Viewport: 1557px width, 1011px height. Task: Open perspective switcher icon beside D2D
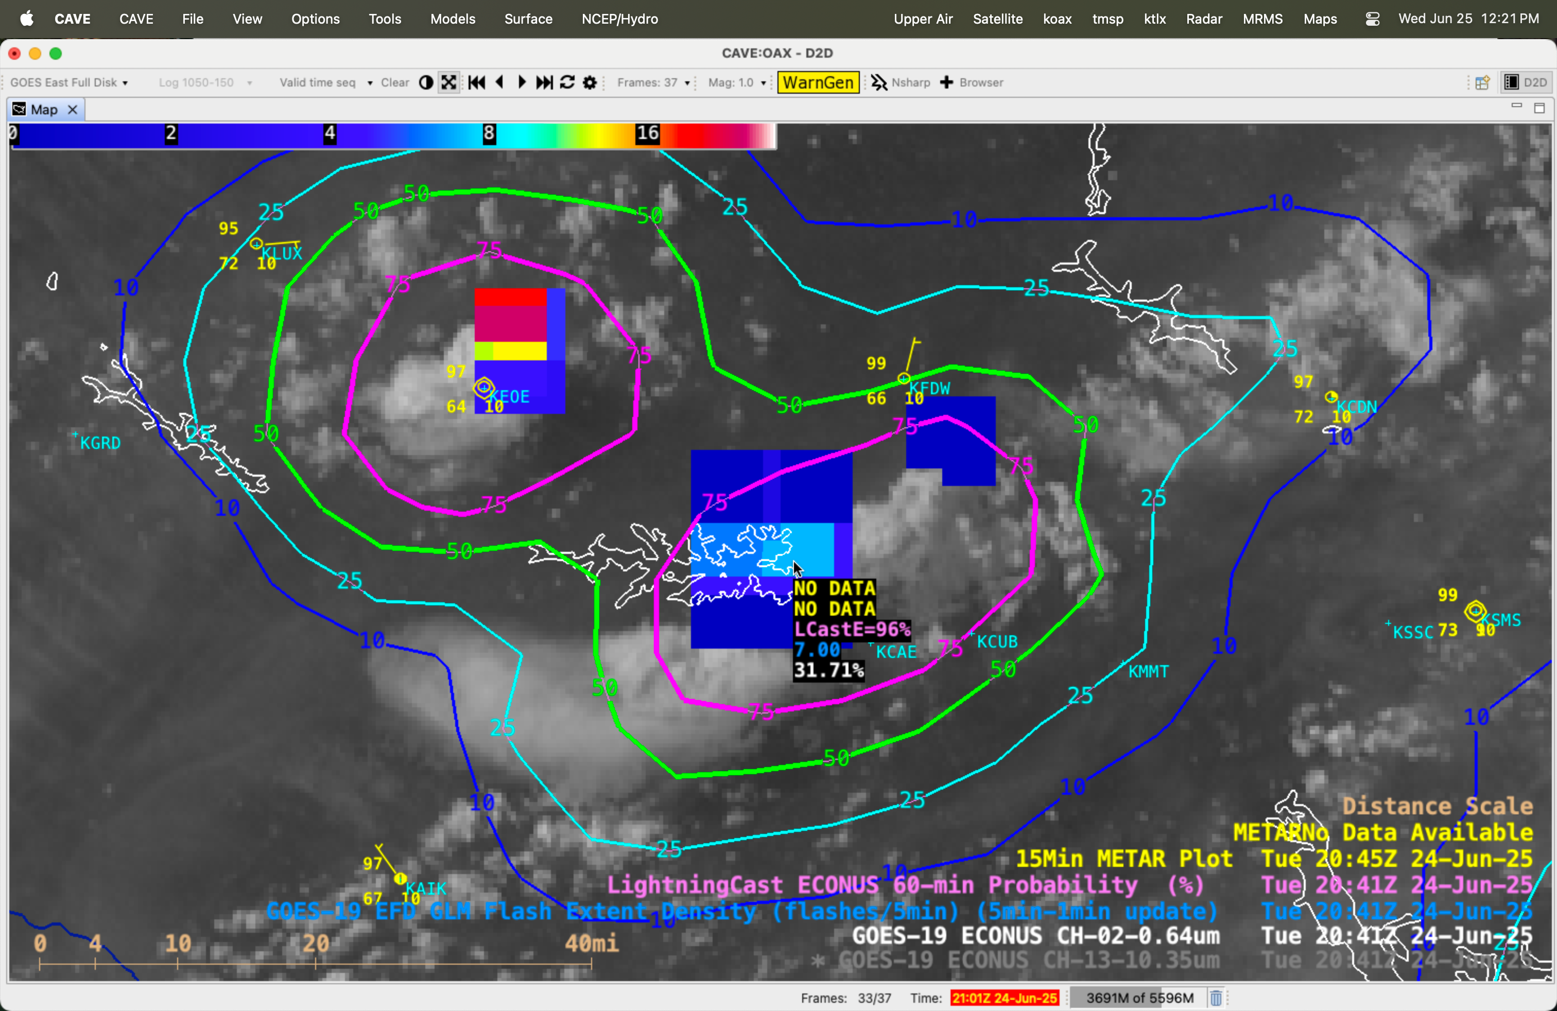click(1482, 82)
